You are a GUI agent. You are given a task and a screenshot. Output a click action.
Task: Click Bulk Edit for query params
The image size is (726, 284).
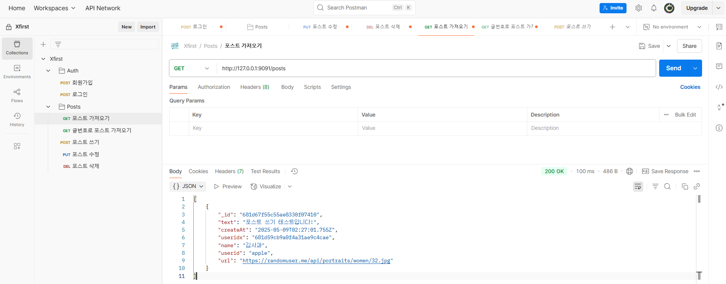point(685,115)
